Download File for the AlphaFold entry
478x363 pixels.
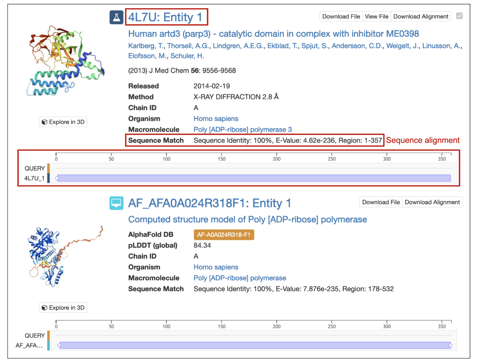coord(381,202)
